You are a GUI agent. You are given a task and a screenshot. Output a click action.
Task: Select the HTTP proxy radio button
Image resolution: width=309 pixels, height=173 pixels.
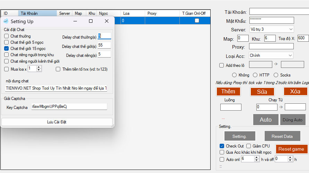point(255,75)
